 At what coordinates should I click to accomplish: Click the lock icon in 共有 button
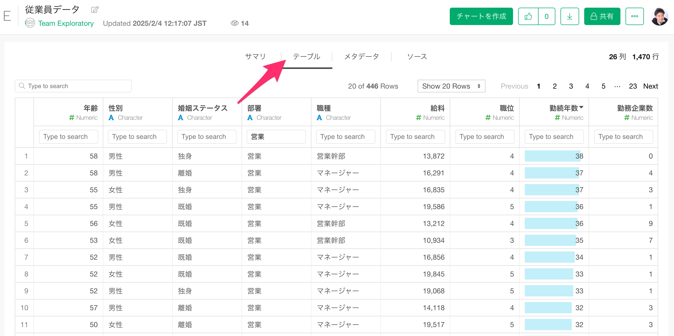(594, 16)
